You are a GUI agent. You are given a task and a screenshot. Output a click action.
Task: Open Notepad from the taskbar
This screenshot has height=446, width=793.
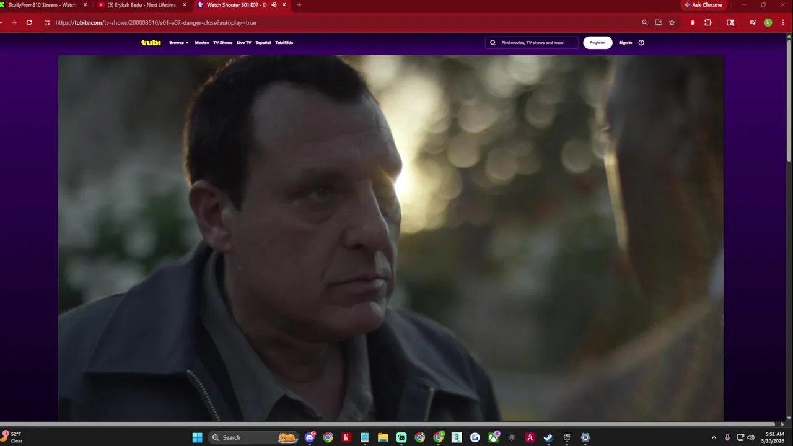[365, 437]
